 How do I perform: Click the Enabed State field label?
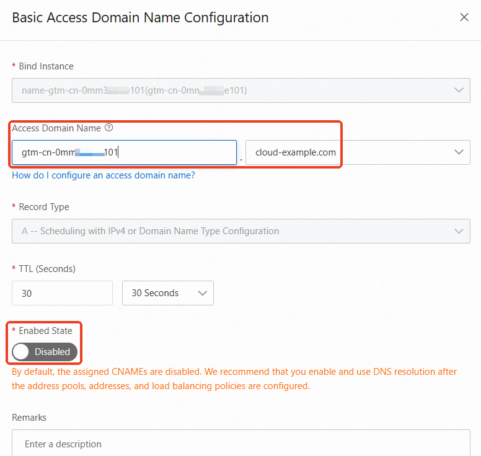[46, 331]
